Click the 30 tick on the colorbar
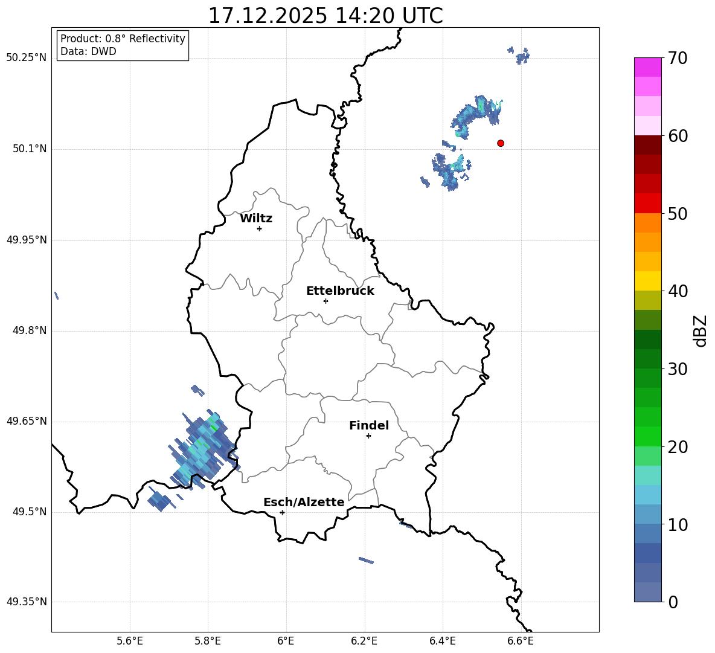Image resolution: width=715 pixels, height=653 pixels. click(x=678, y=369)
